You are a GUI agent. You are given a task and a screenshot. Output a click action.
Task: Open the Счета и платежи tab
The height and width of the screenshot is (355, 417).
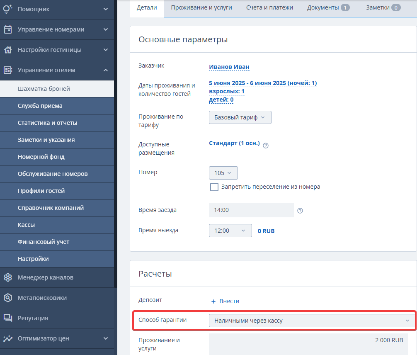coord(269,7)
